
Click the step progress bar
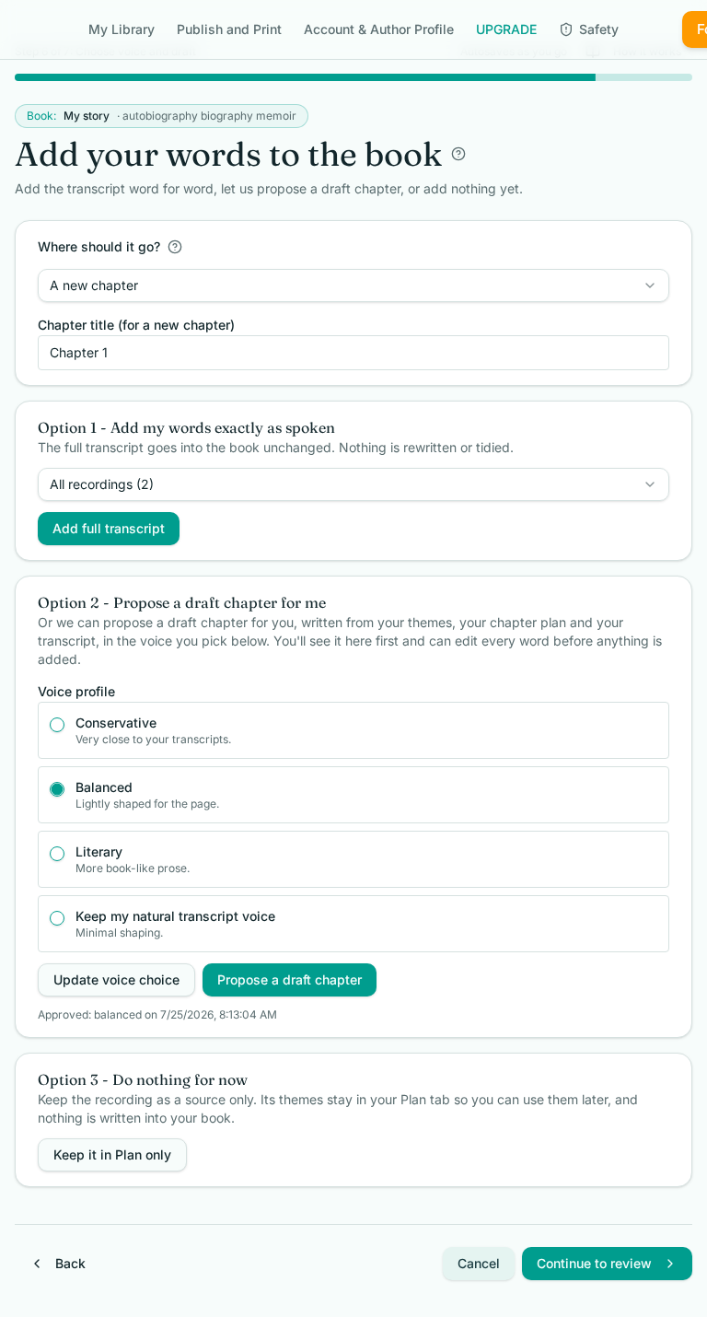tap(353, 77)
